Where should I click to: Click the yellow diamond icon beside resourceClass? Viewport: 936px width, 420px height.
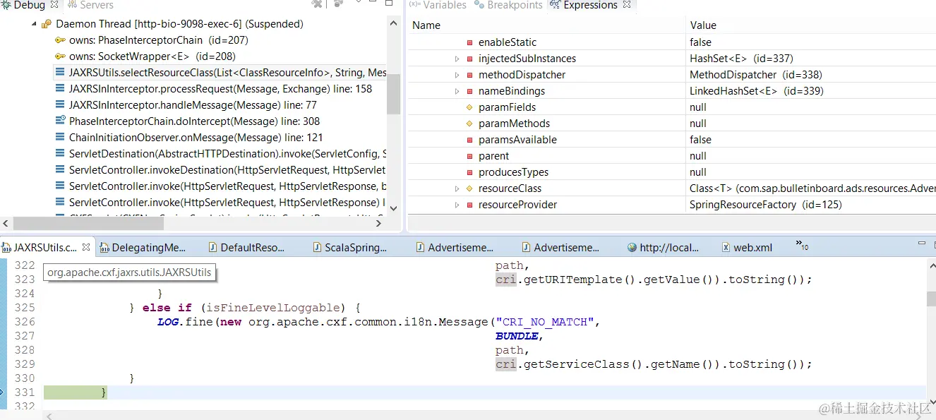(x=469, y=188)
